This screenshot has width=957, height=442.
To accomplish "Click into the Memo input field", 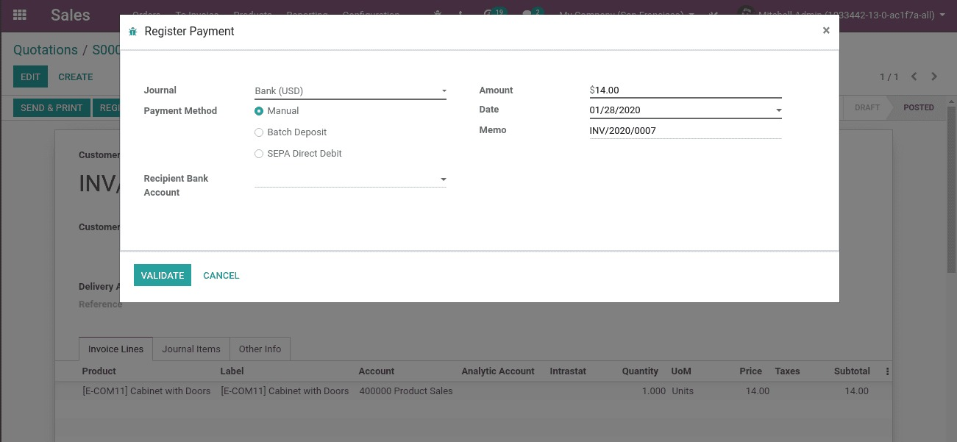I will (x=685, y=131).
